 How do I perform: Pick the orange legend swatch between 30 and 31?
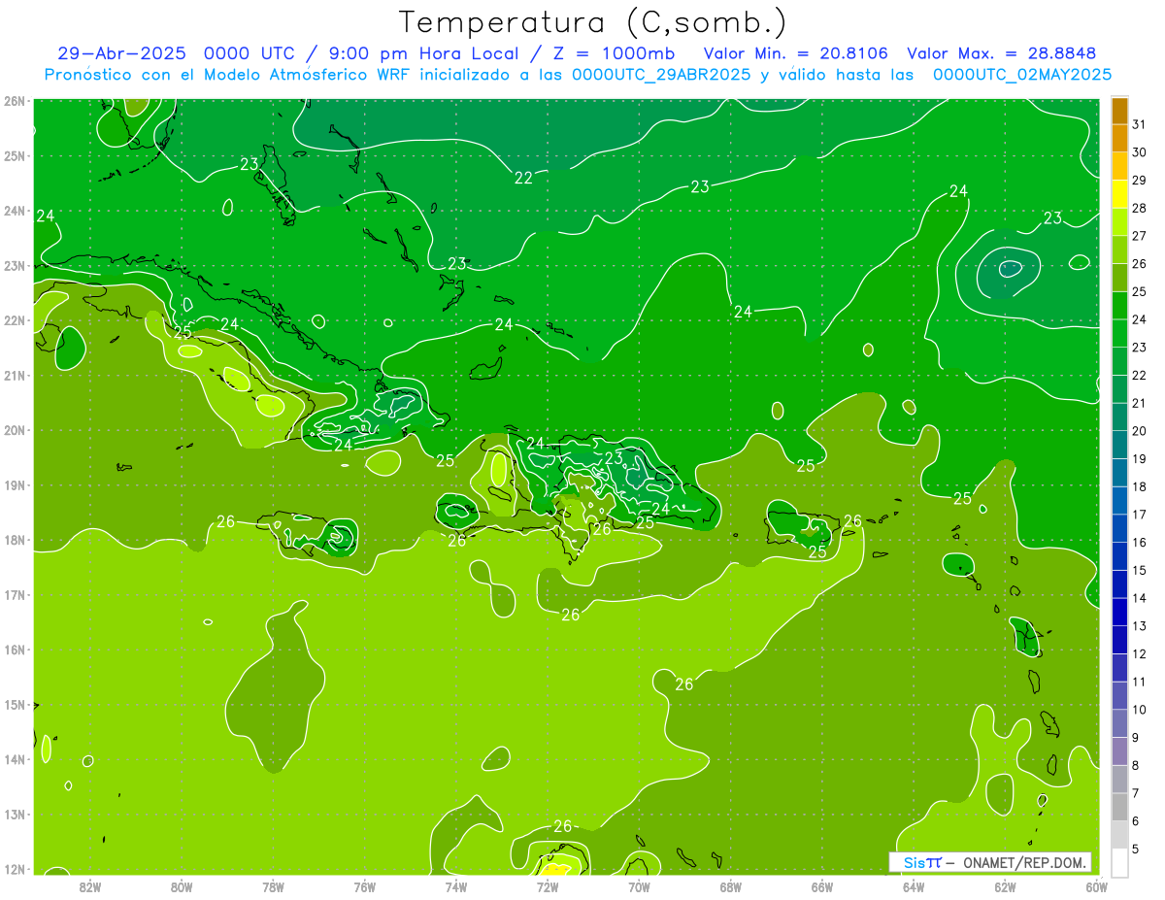pyautogui.click(x=1120, y=138)
